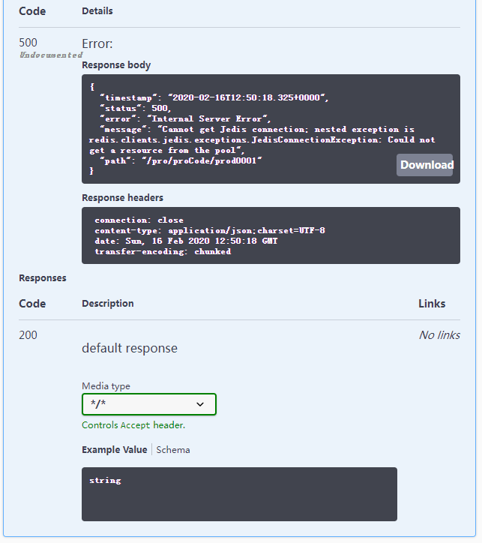This screenshot has height=543, width=482.
Task: Click the Controls Accept header text
Action: pyautogui.click(x=133, y=425)
